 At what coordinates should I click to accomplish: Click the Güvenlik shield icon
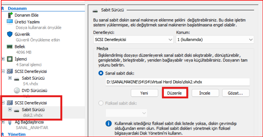click(x=10, y=34)
